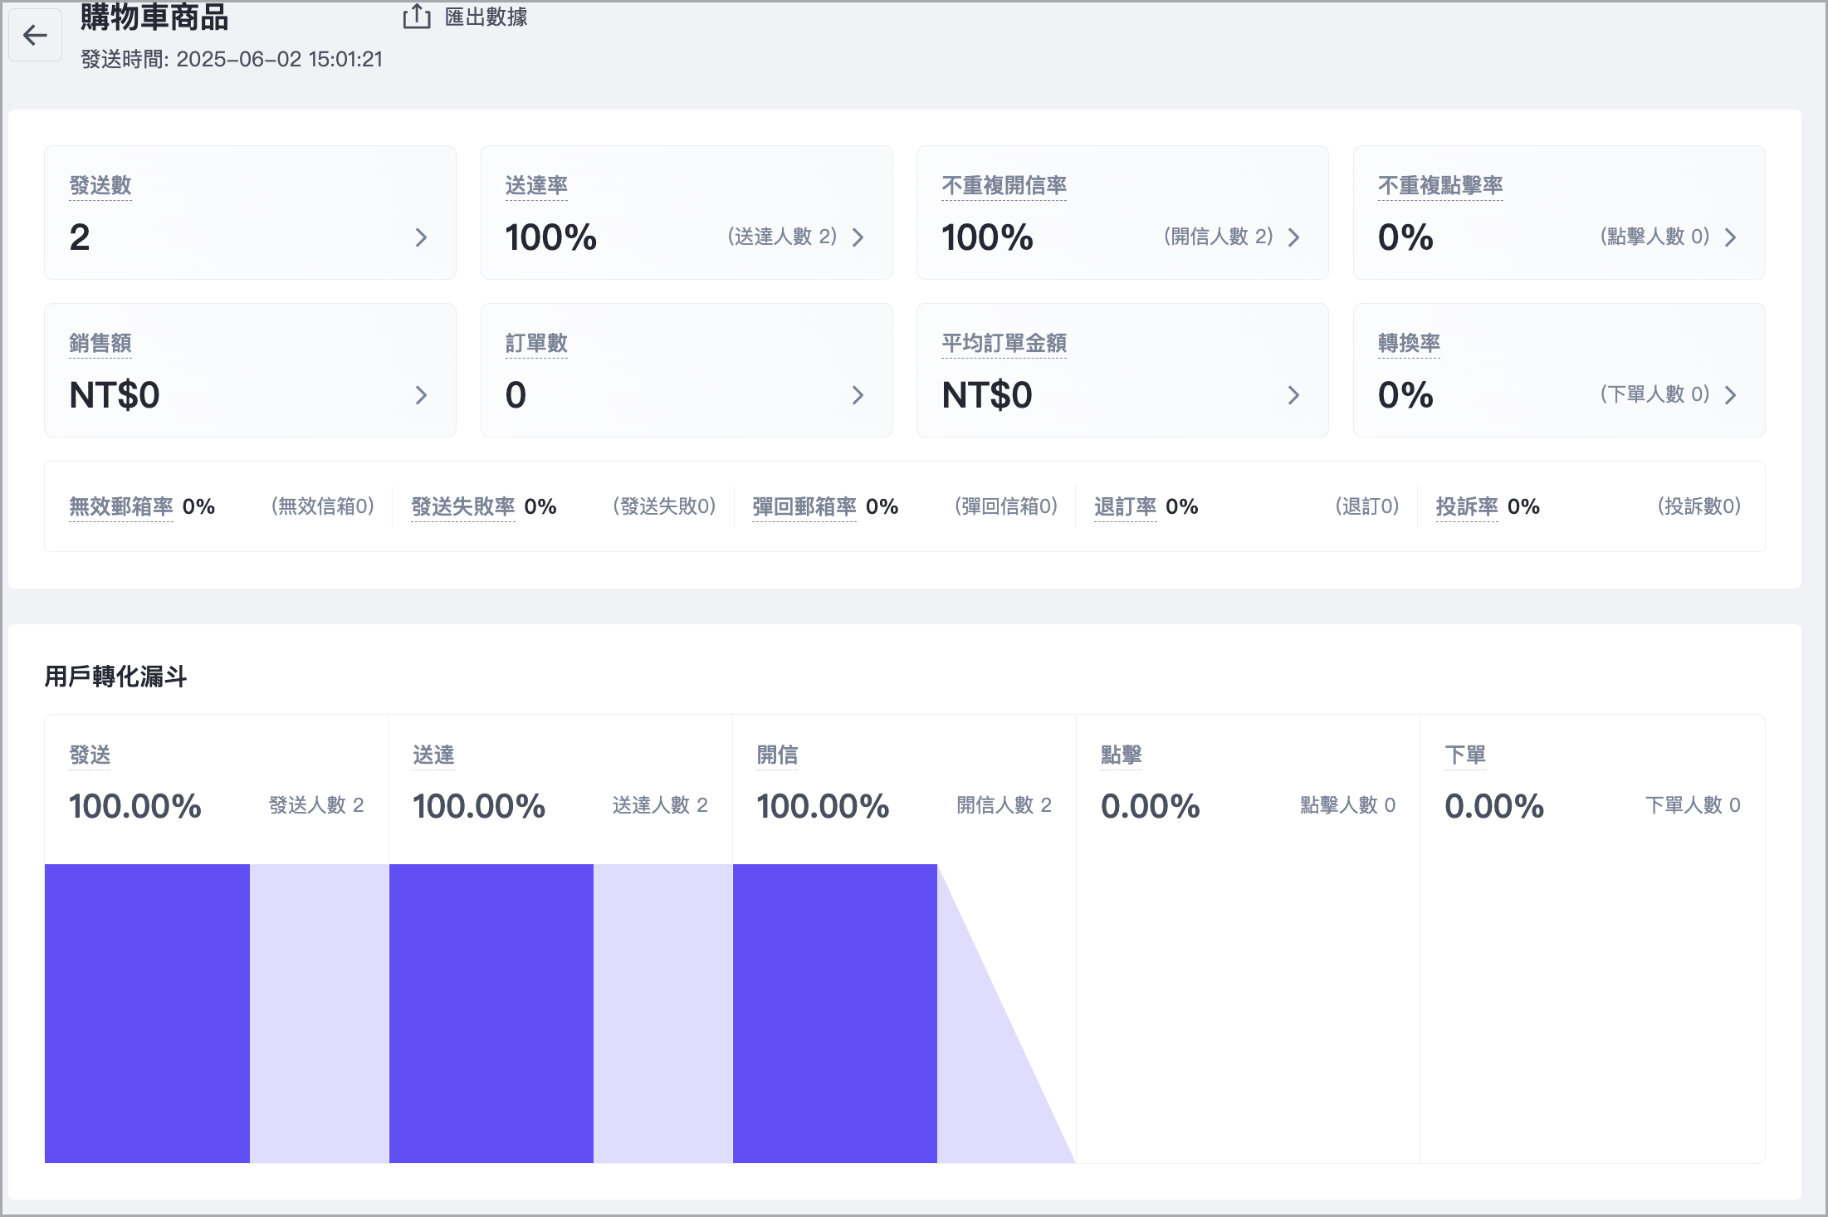Click the 匯出數據 export data link
The image size is (1828, 1217).
[486, 17]
